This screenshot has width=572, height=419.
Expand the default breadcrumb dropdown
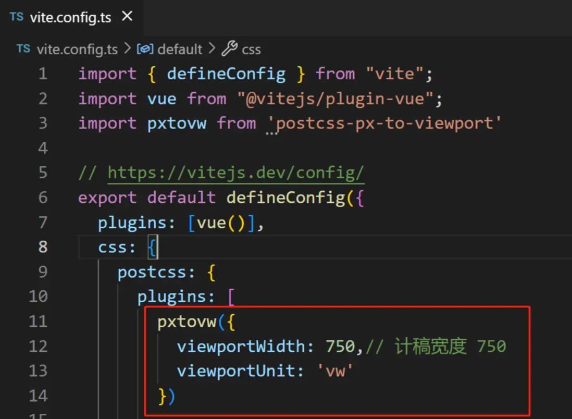pyautogui.click(x=180, y=50)
